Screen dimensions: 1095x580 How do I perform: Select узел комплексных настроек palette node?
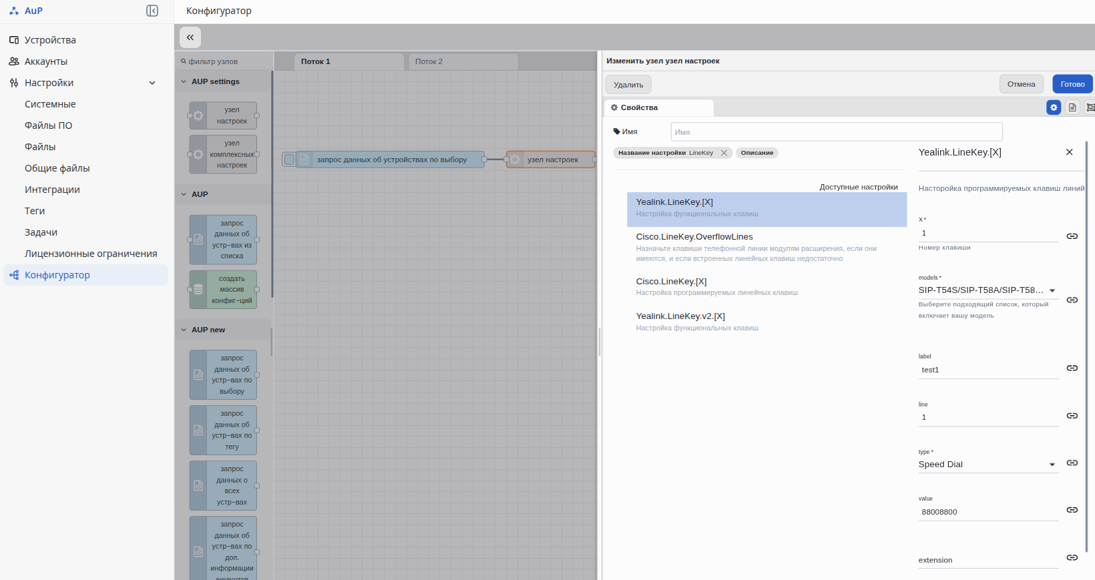(x=223, y=154)
